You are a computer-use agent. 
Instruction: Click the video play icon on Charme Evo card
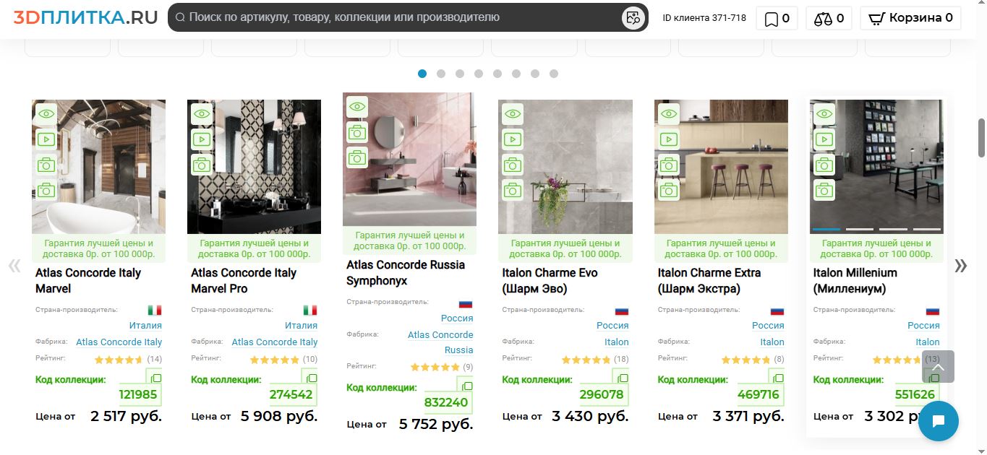click(513, 139)
